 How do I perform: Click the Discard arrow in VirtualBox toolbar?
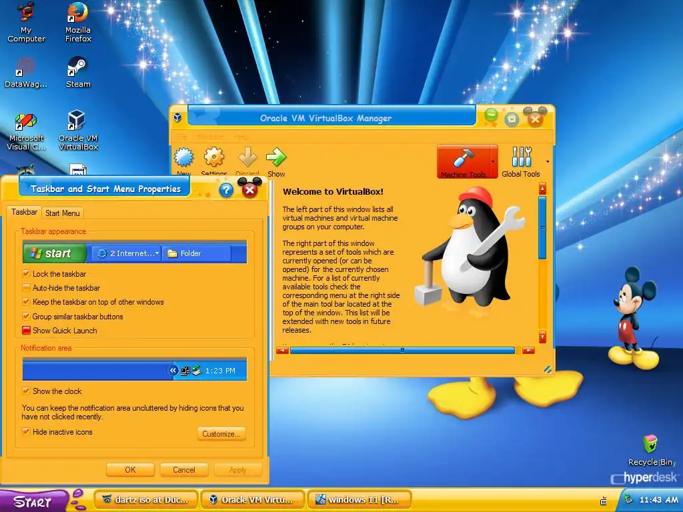point(247,161)
